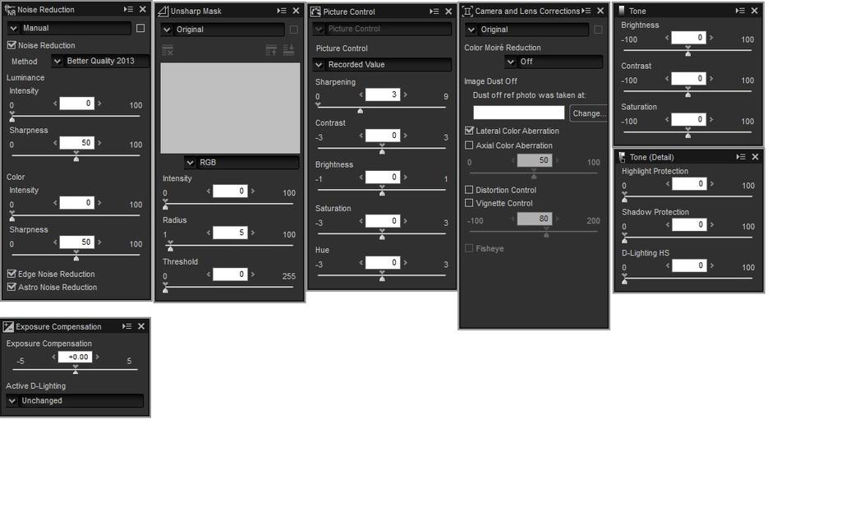Turn on Vignette Control checkbox
Viewport: 841px width, 526px height.
coord(469,203)
